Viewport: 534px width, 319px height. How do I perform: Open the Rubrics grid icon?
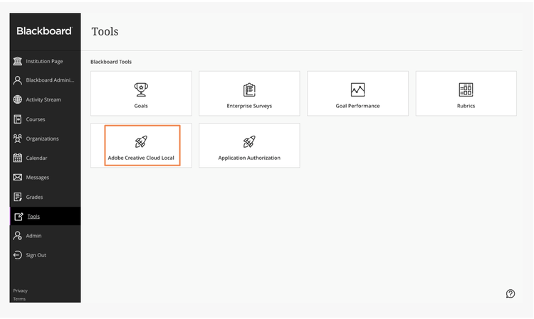tap(466, 90)
